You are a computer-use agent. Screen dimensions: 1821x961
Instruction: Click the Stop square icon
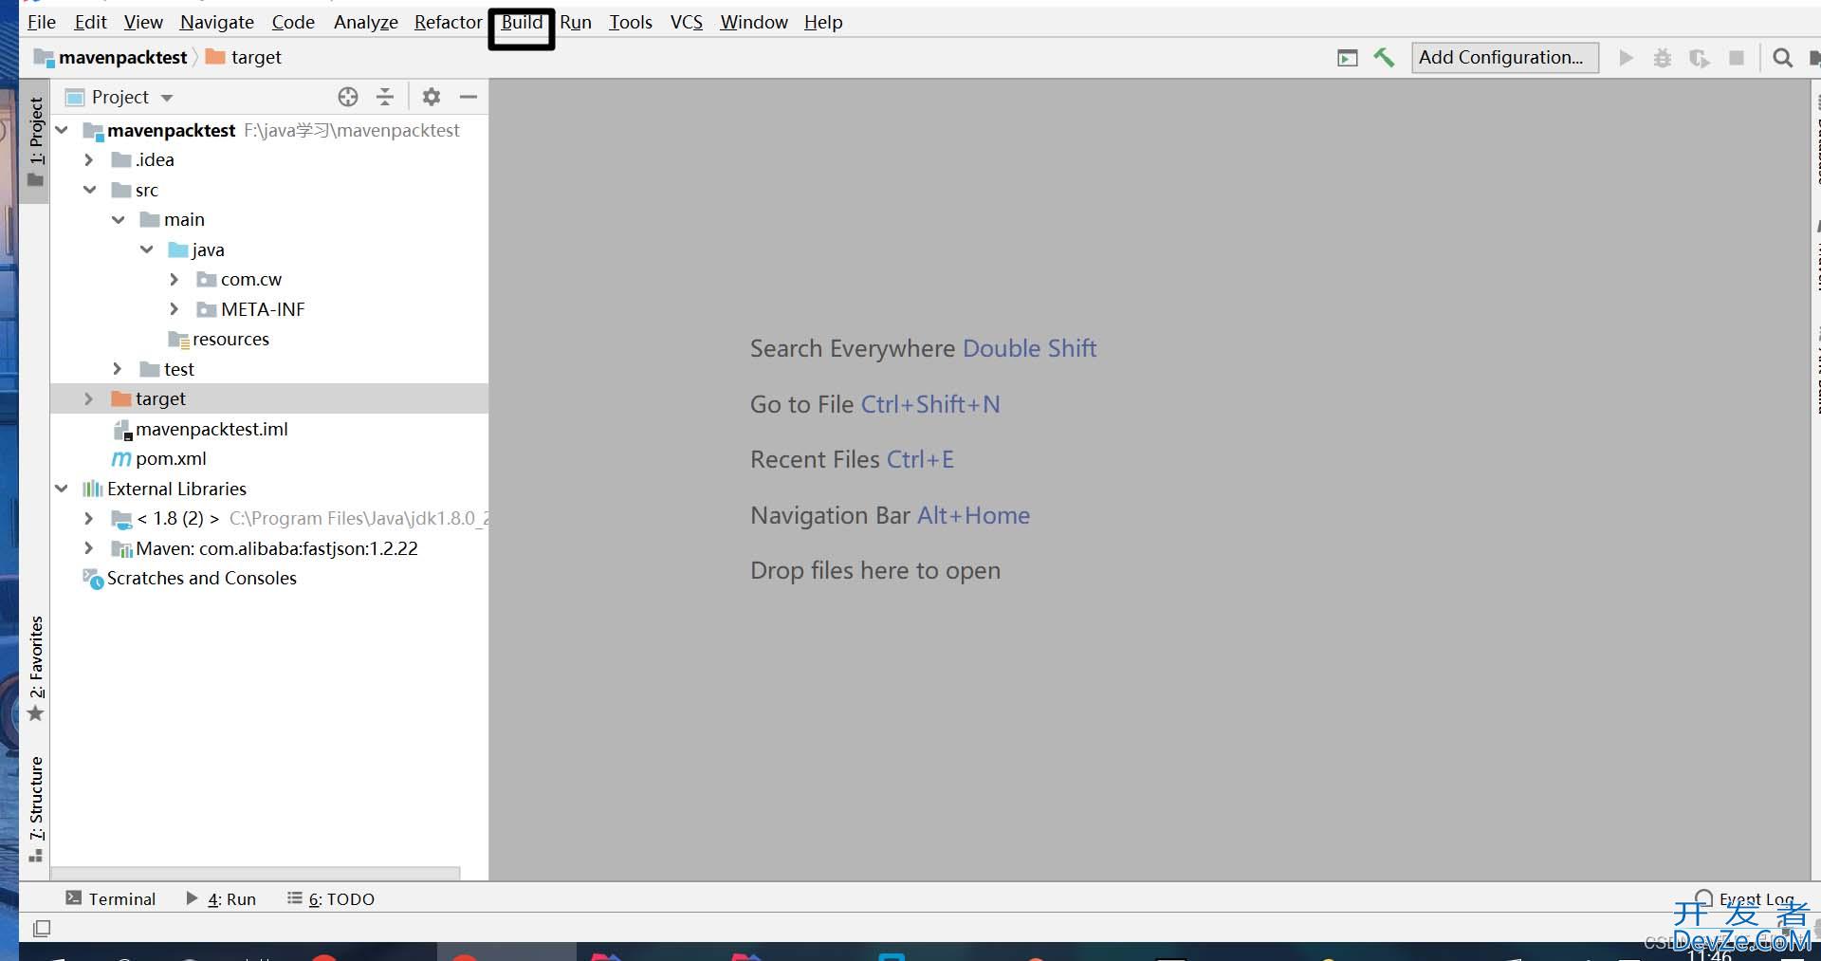(x=1737, y=58)
